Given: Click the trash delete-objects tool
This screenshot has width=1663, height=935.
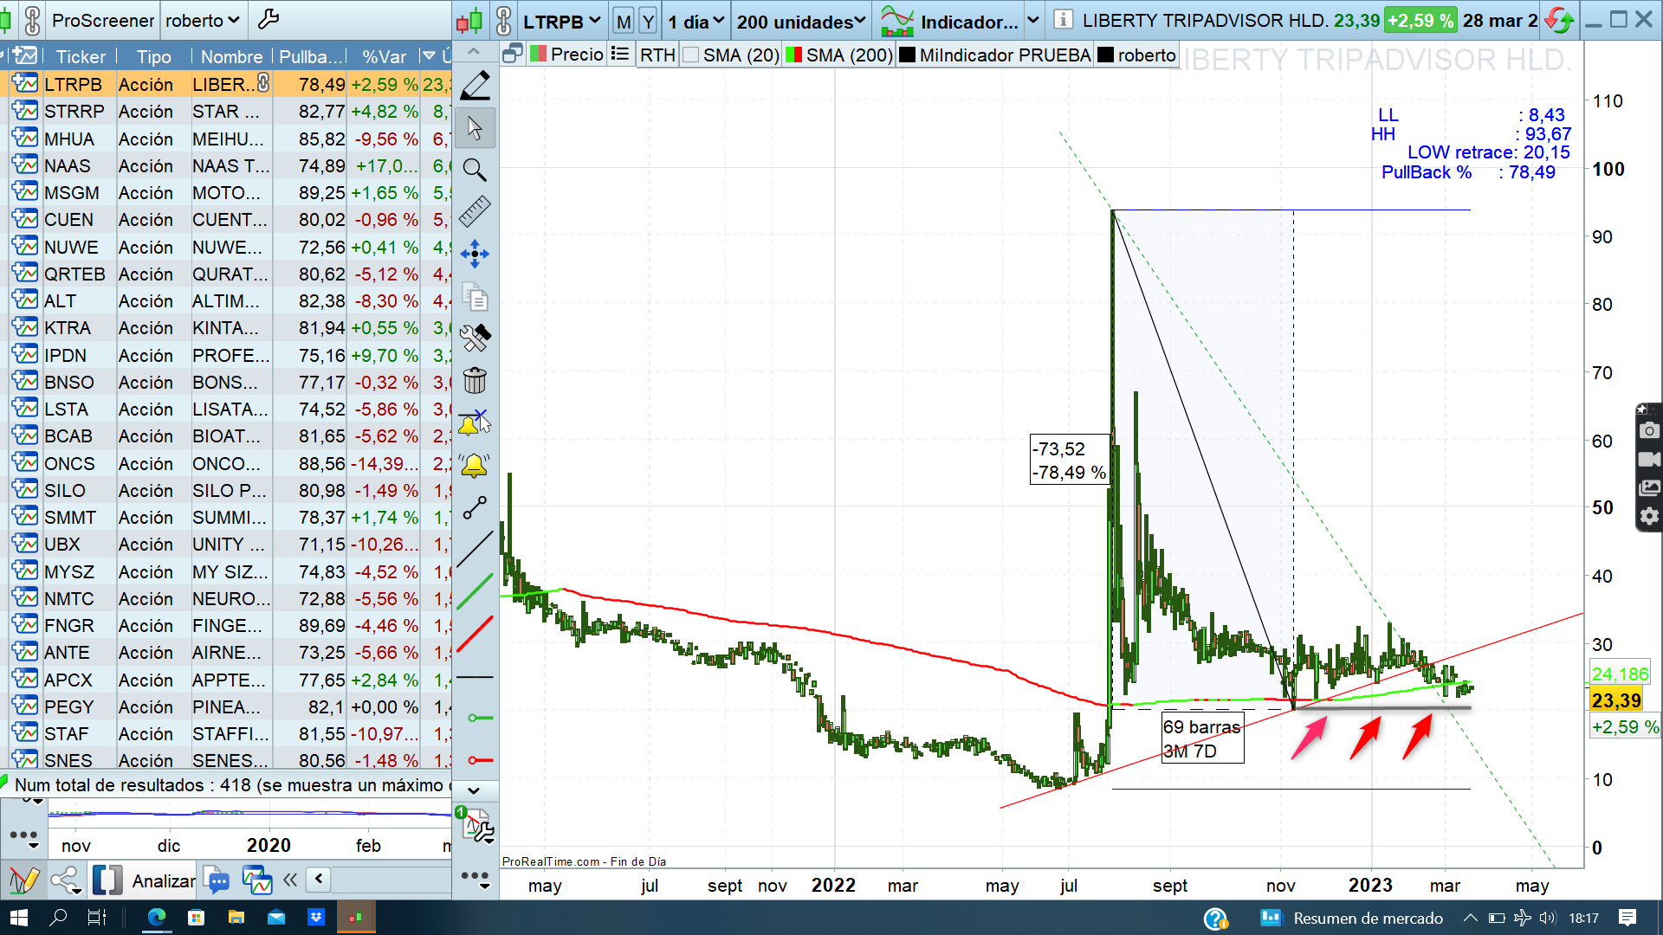Looking at the screenshot, I should click(x=475, y=380).
